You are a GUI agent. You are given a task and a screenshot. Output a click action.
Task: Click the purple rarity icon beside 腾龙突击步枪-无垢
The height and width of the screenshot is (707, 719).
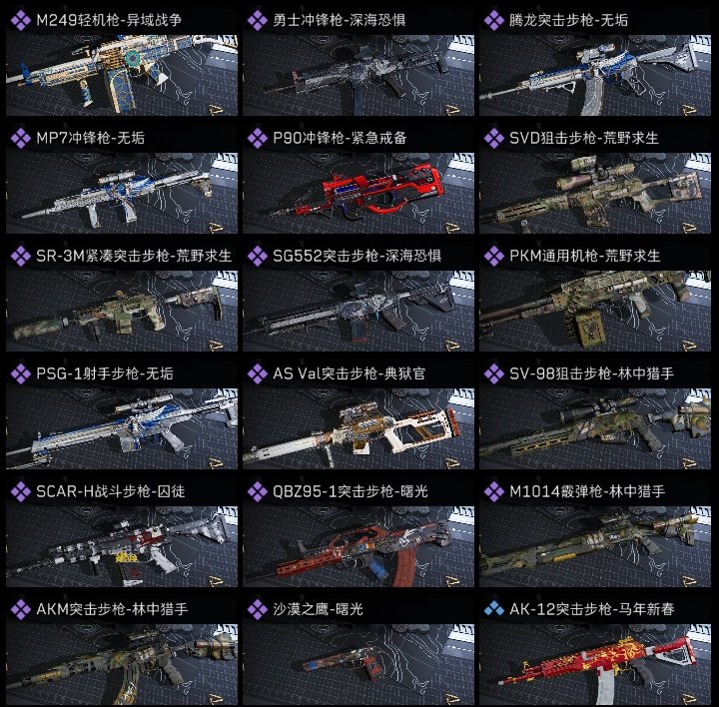coord(494,21)
